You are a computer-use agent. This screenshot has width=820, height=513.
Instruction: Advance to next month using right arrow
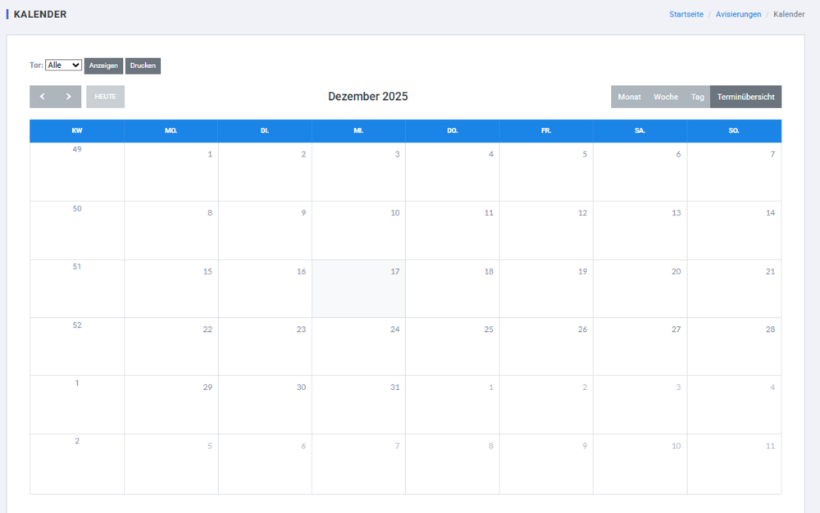[68, 97]
